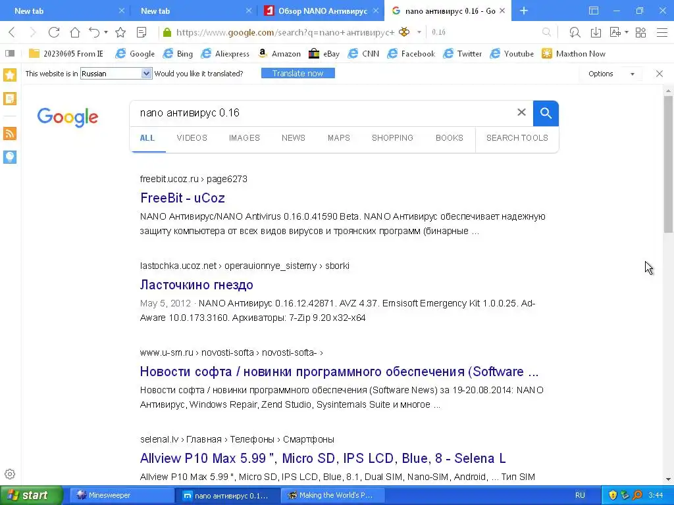This screenshot has height=505, width=674.
Task: Open sidebar settings gear icon
Action: [x=10, y=474]
